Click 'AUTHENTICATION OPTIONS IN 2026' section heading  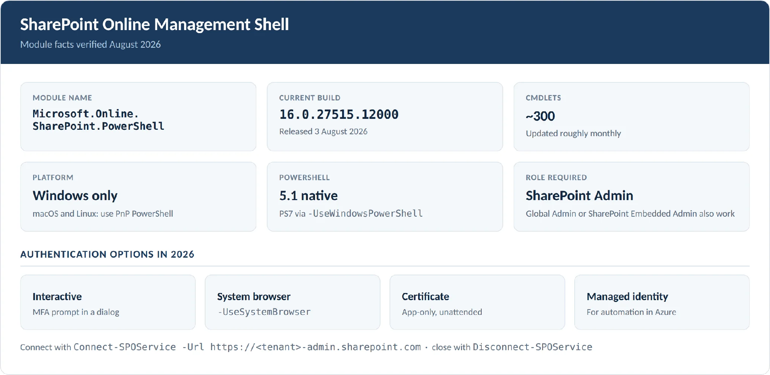pyautogui.click(x=107, y=254)
